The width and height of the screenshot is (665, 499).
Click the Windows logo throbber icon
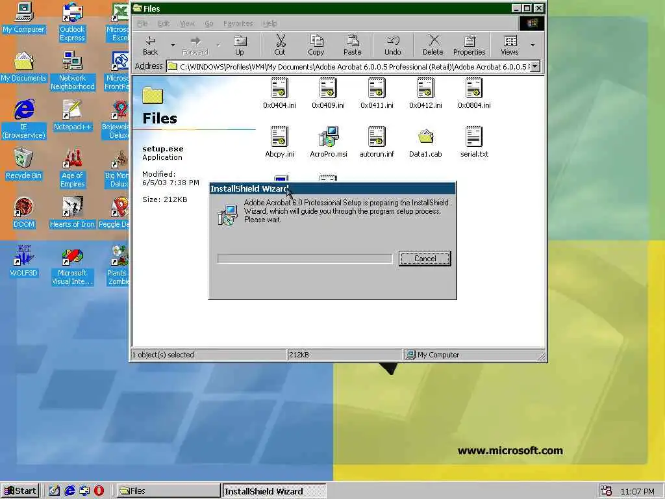531,23
